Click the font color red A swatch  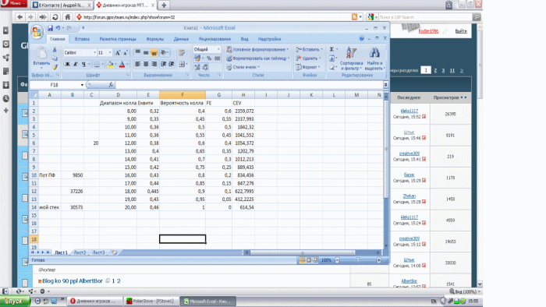coord(122,65)
